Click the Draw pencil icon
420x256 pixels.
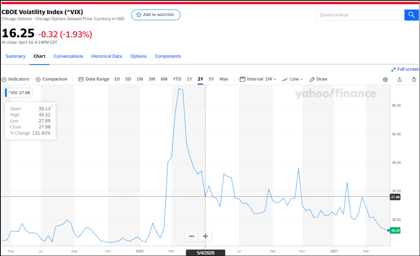click(x=312, y=79)
